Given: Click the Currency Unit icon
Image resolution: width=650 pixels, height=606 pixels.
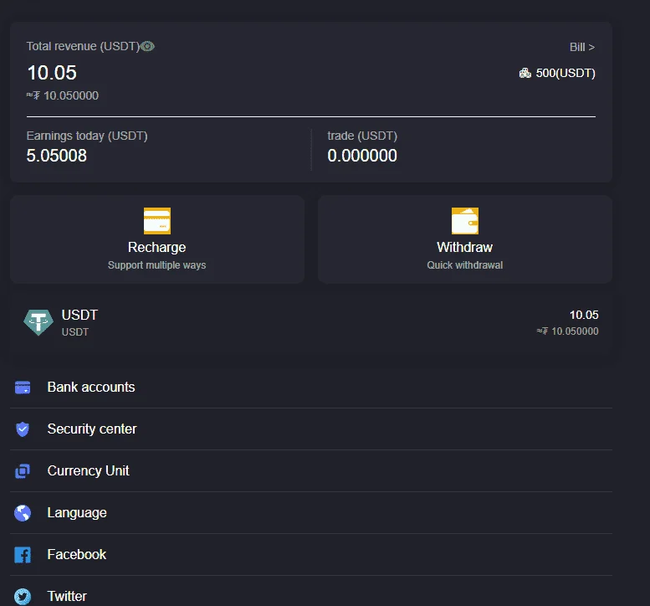Looking at the screenshot, I should tap(23, 471).
